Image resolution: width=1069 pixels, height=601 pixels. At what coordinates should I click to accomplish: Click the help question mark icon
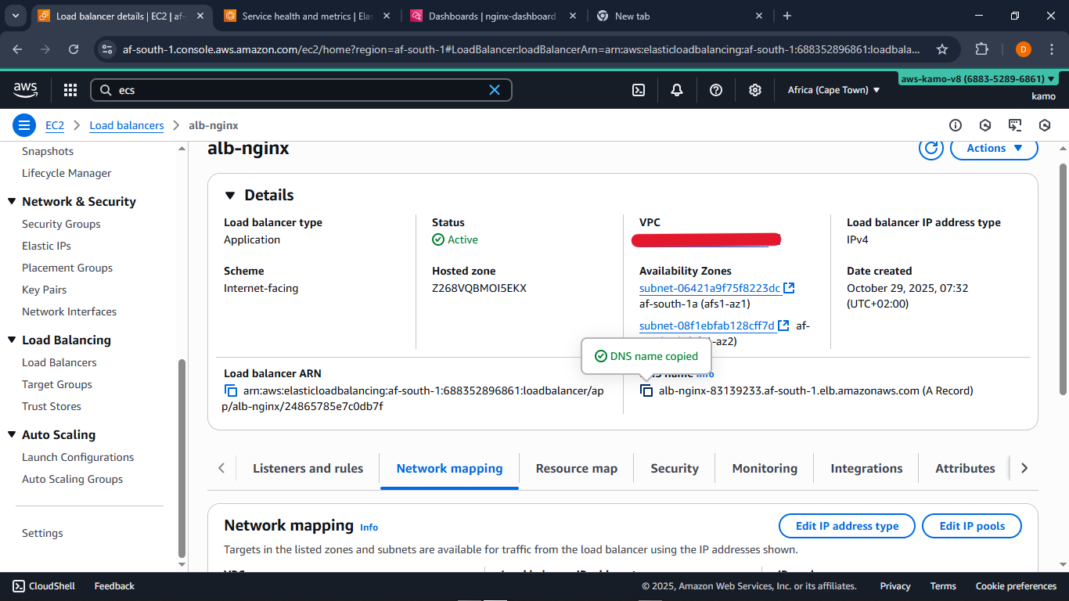tap(716, 90)
